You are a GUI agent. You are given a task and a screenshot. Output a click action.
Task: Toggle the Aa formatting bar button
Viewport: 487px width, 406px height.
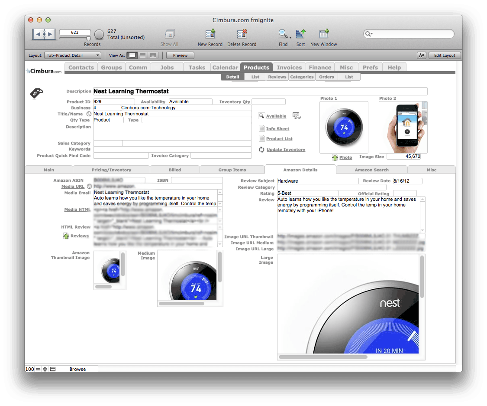tap(422, 56)
